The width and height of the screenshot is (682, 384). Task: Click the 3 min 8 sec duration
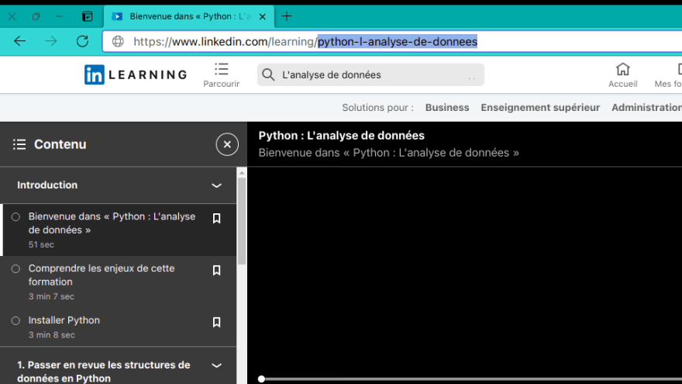(51, 335)
